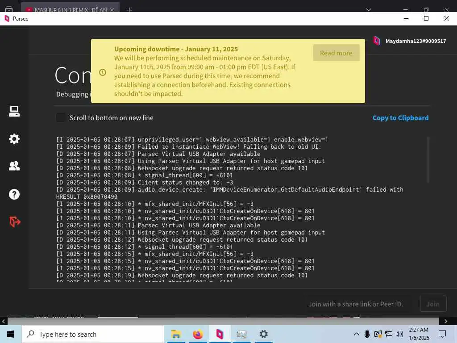The height and width of the screenshot is (343, 457).
Task: Open the notification center icon
Action: [x=442, y=334]
